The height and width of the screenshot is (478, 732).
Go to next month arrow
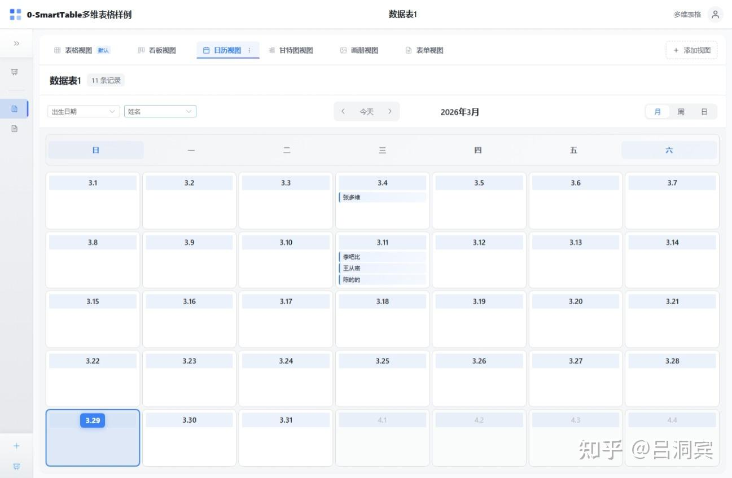pos(389,112)
